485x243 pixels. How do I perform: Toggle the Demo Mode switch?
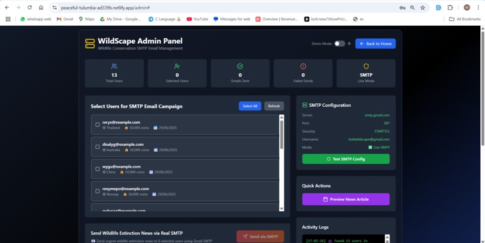339,44
